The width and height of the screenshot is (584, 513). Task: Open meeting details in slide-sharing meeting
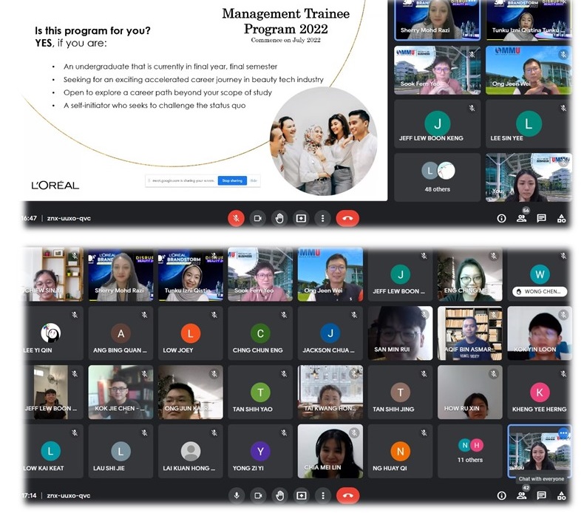coord(501,218)
